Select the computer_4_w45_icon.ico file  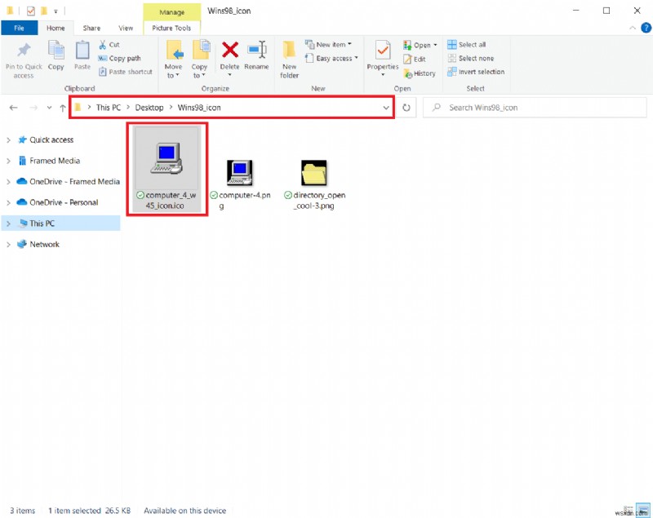167,170
